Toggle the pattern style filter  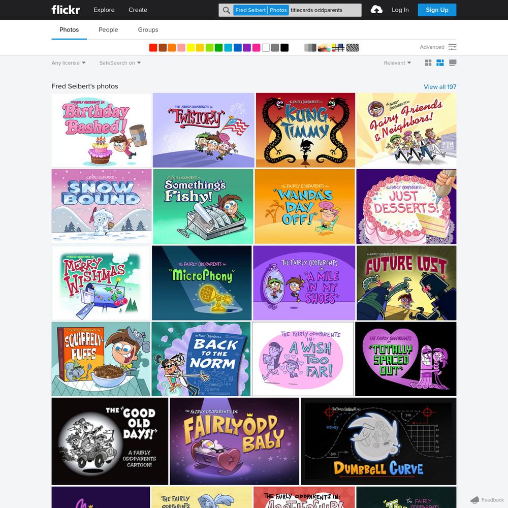[353, 48]
